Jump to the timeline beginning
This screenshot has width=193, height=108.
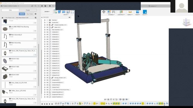pos(42,104)
